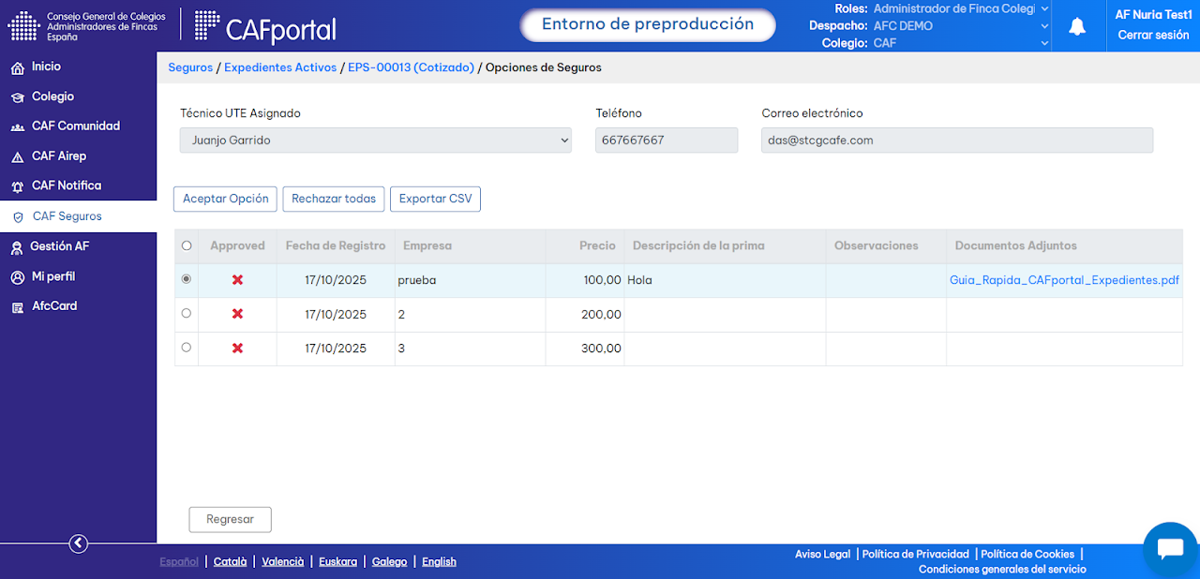
Task: Select the radio button for company 2
Action: pyautogui.click(x=186, y=314)
